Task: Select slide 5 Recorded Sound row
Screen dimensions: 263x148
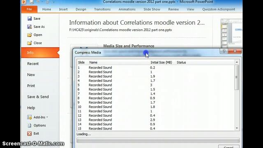Action: [156, 85]
